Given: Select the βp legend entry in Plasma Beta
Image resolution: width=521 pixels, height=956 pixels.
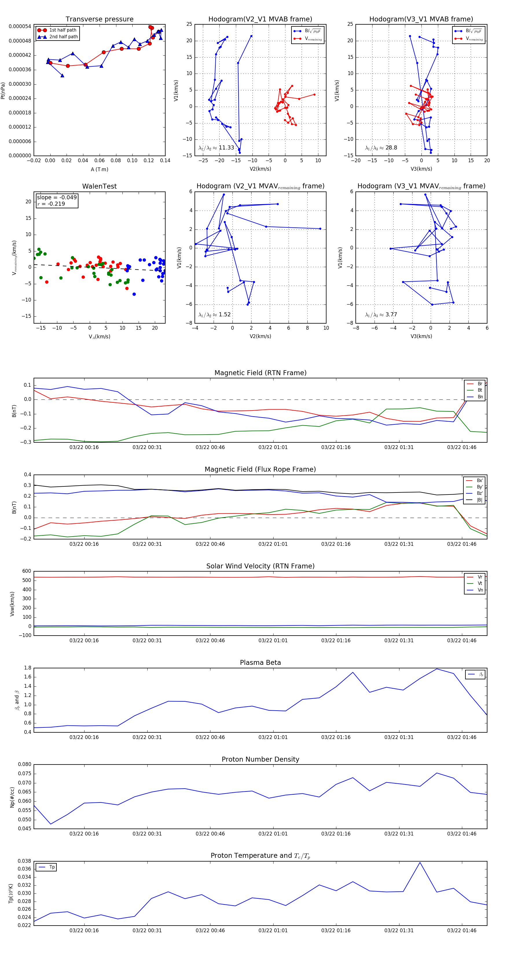Looking at the screenshot, I should point(475,674).
